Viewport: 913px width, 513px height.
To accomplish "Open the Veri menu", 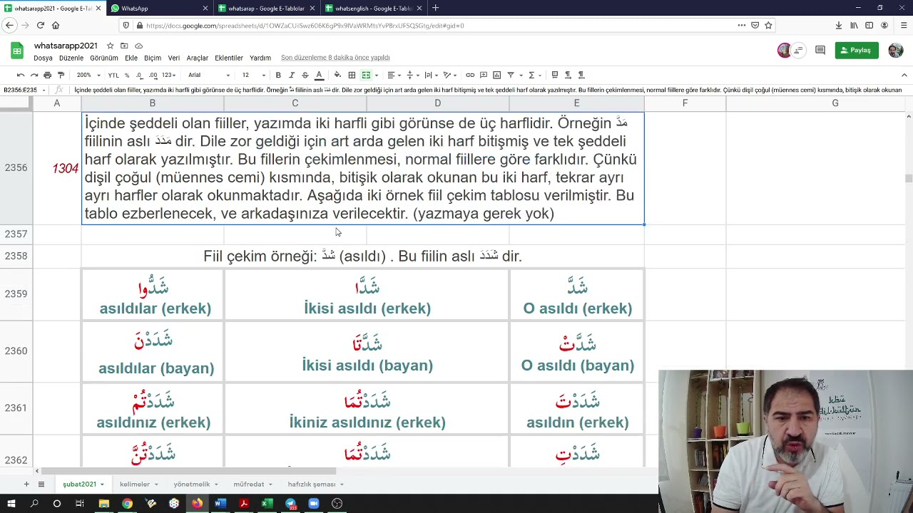I will (x=174, y=58).
